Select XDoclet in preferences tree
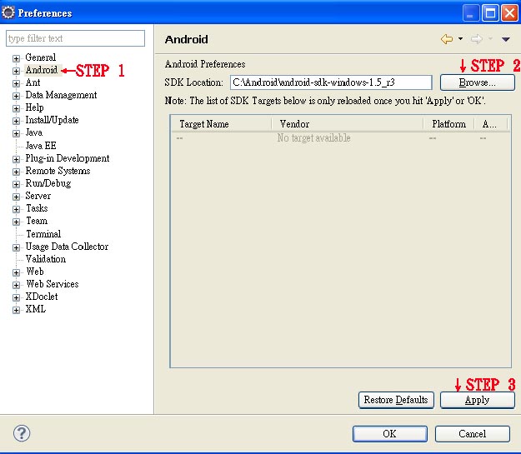 tap(42, 297)
